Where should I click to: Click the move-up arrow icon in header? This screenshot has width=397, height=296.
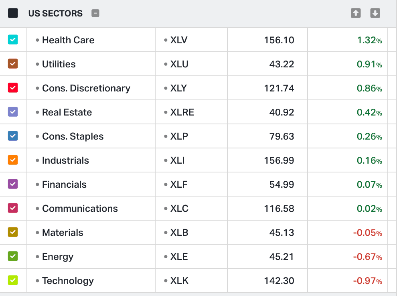(356, 13)
